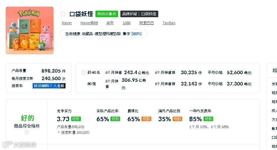The image size is (277, 150).
Task: Click the 坏的 badge under 海外产品比例
Action: tap(177, 119)
